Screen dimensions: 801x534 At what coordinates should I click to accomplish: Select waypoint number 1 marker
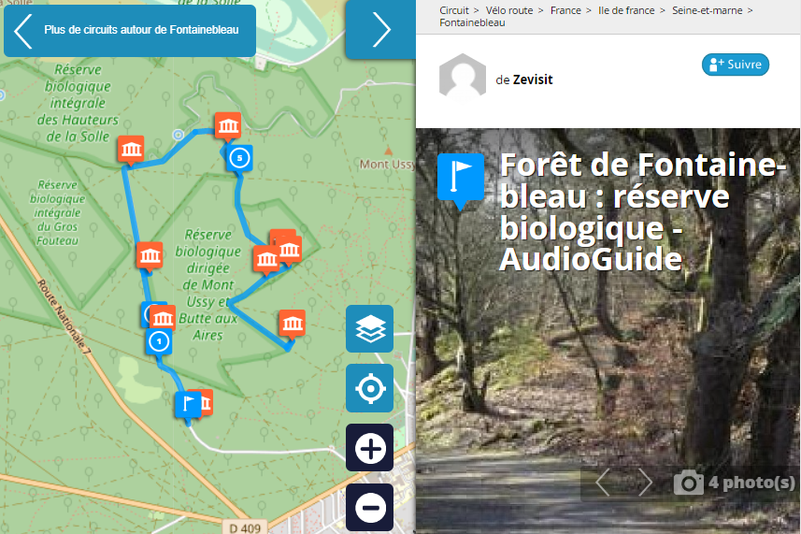coord(159,341)
